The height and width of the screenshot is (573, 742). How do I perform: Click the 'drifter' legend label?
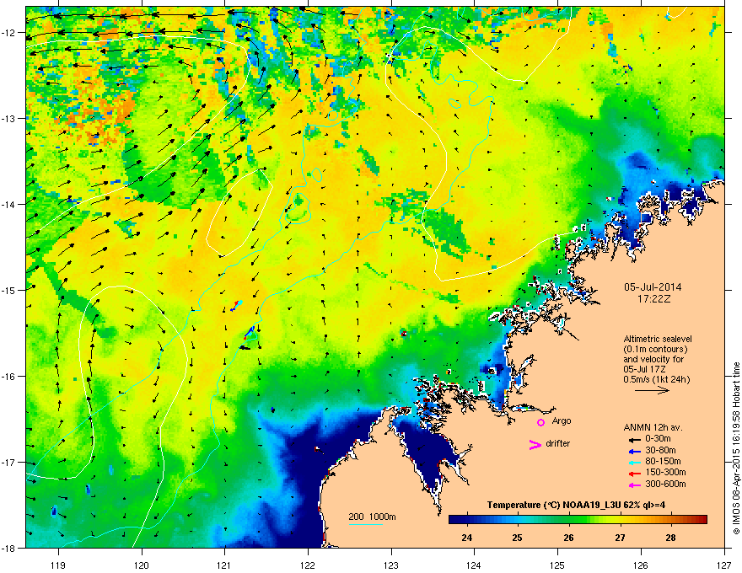pos(558,443)
